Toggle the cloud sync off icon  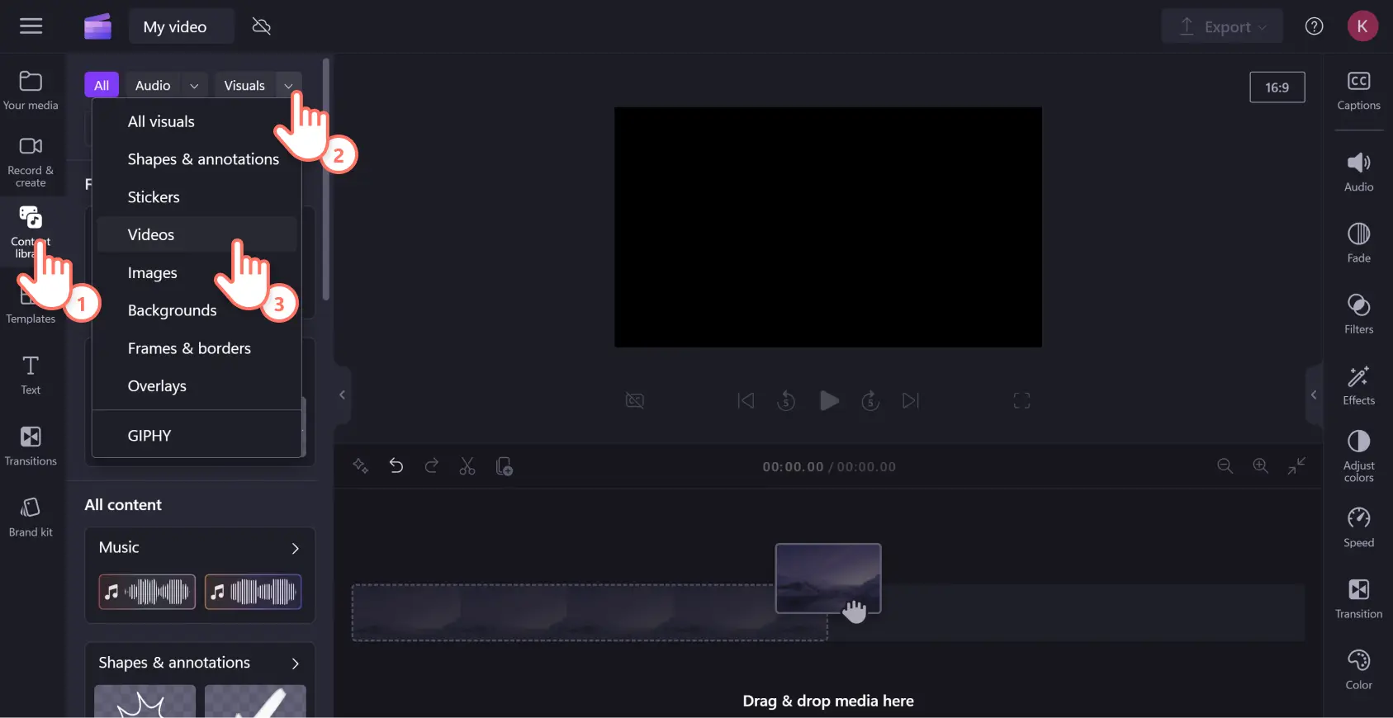click(262, 26)
